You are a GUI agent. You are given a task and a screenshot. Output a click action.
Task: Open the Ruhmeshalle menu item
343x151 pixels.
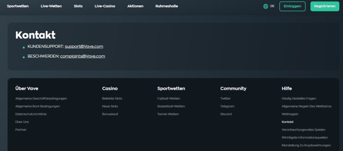(x=166, y=6)
